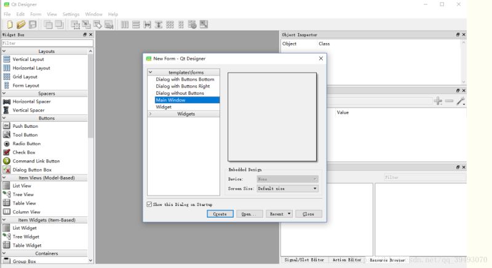The image size is (492, 268).
Task: Click the Create button
Action: pos(220,214)
